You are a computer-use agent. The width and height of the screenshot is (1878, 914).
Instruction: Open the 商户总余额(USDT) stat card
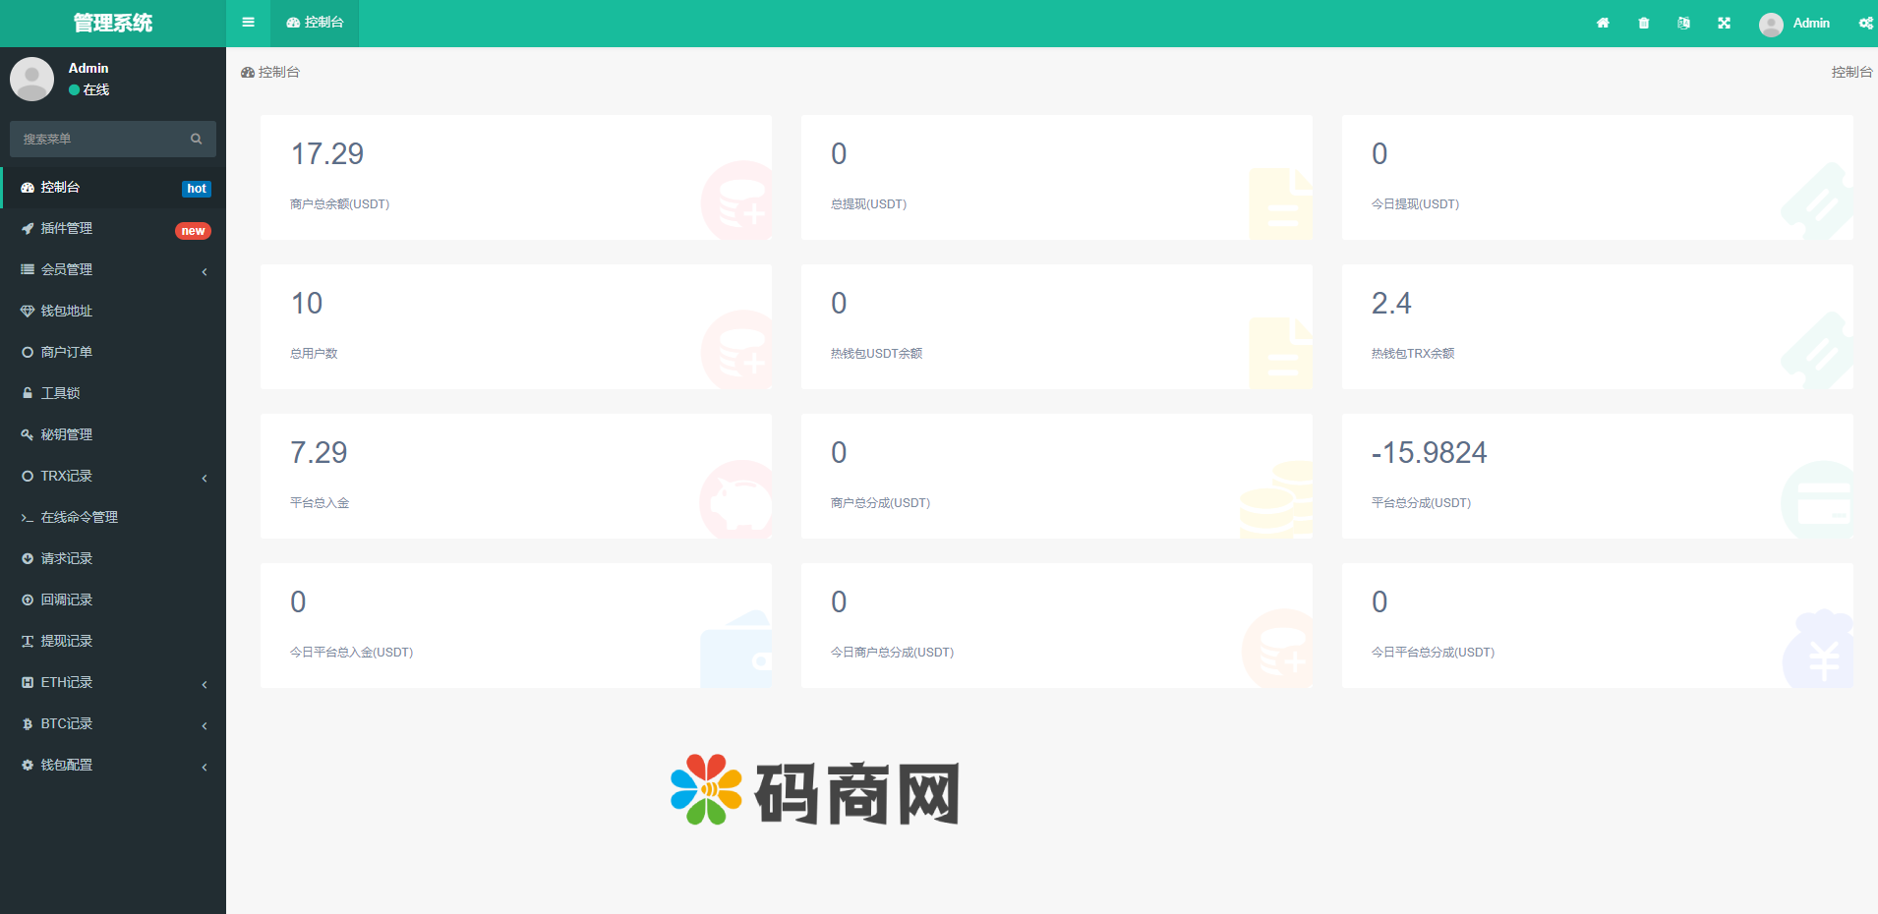point(515,177)
